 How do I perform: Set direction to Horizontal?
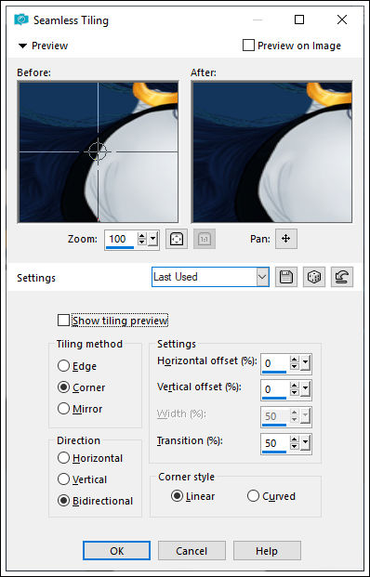pyautogui.click(x=64, y=458)
